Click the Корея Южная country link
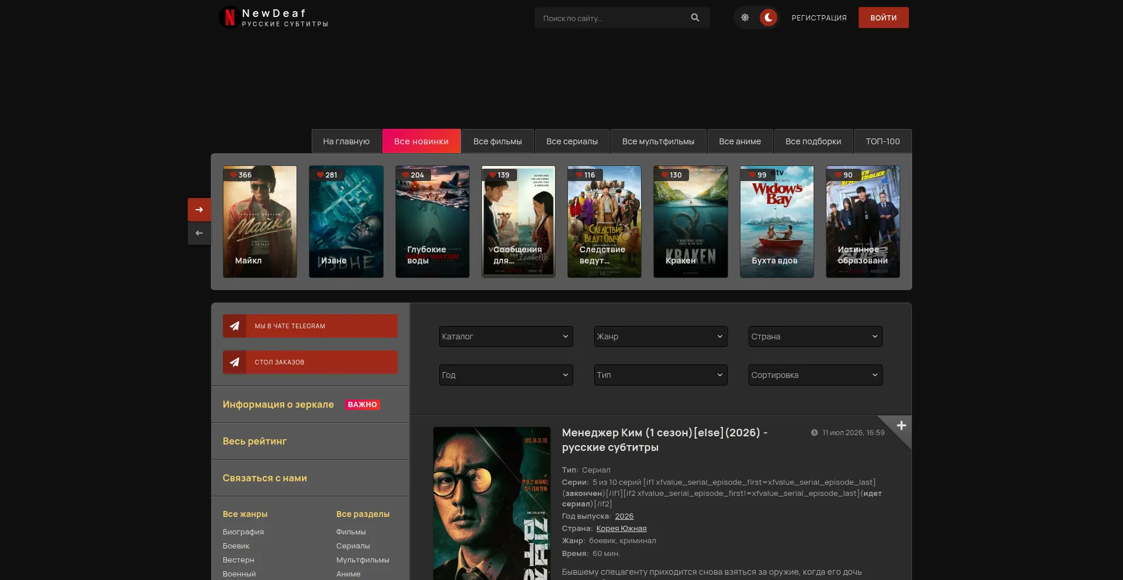 [x=621, y=528]
